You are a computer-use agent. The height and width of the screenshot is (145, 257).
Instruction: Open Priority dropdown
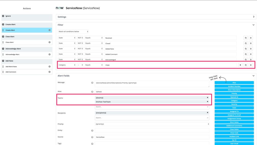tap(152, 124)
